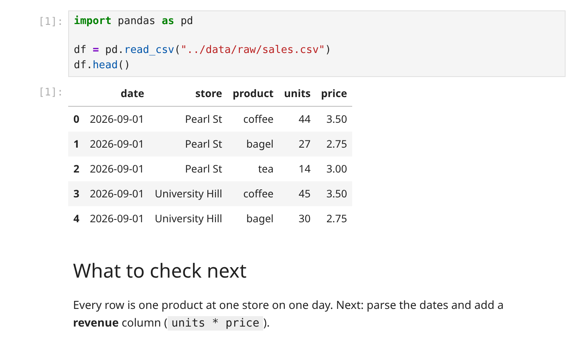Click the date cell in row 0
This screenshot has width=576, height=341.
[117, 119]
